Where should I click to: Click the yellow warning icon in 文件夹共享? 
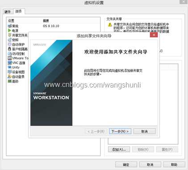[x=110, y=25]
